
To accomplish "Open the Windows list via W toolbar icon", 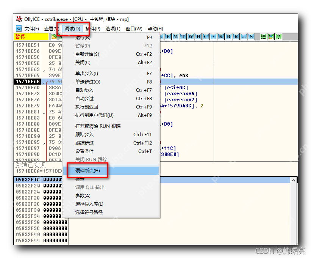I will click(x=191, y=38).
